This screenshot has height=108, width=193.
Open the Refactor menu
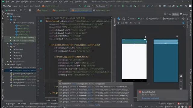pyautogui.click(x=48, y=2)
